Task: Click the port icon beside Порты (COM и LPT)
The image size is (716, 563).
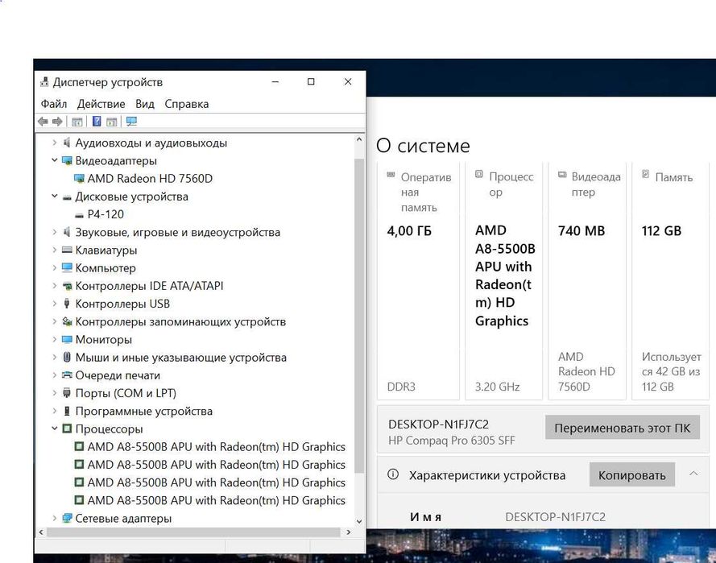Action: 67,393
